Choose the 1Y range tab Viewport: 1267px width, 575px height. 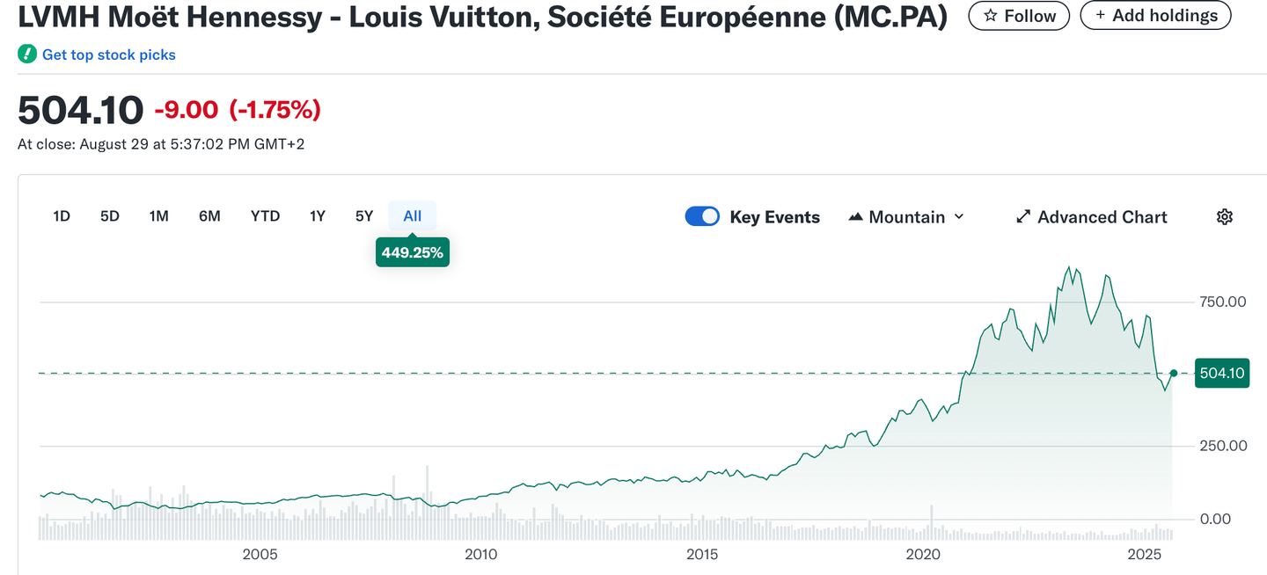[x=318, y=216]
